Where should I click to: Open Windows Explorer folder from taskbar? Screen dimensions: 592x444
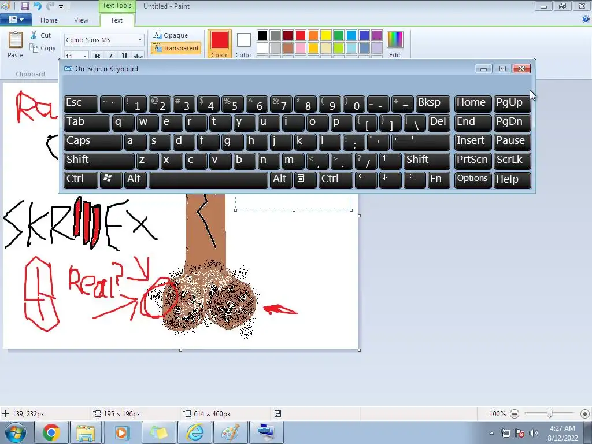pyautogui.click(x=86, y=432)
